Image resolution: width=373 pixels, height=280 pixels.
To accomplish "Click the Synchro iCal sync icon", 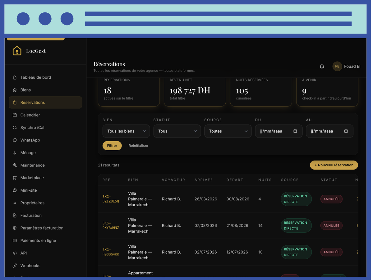I will click(x=15, y=128).
